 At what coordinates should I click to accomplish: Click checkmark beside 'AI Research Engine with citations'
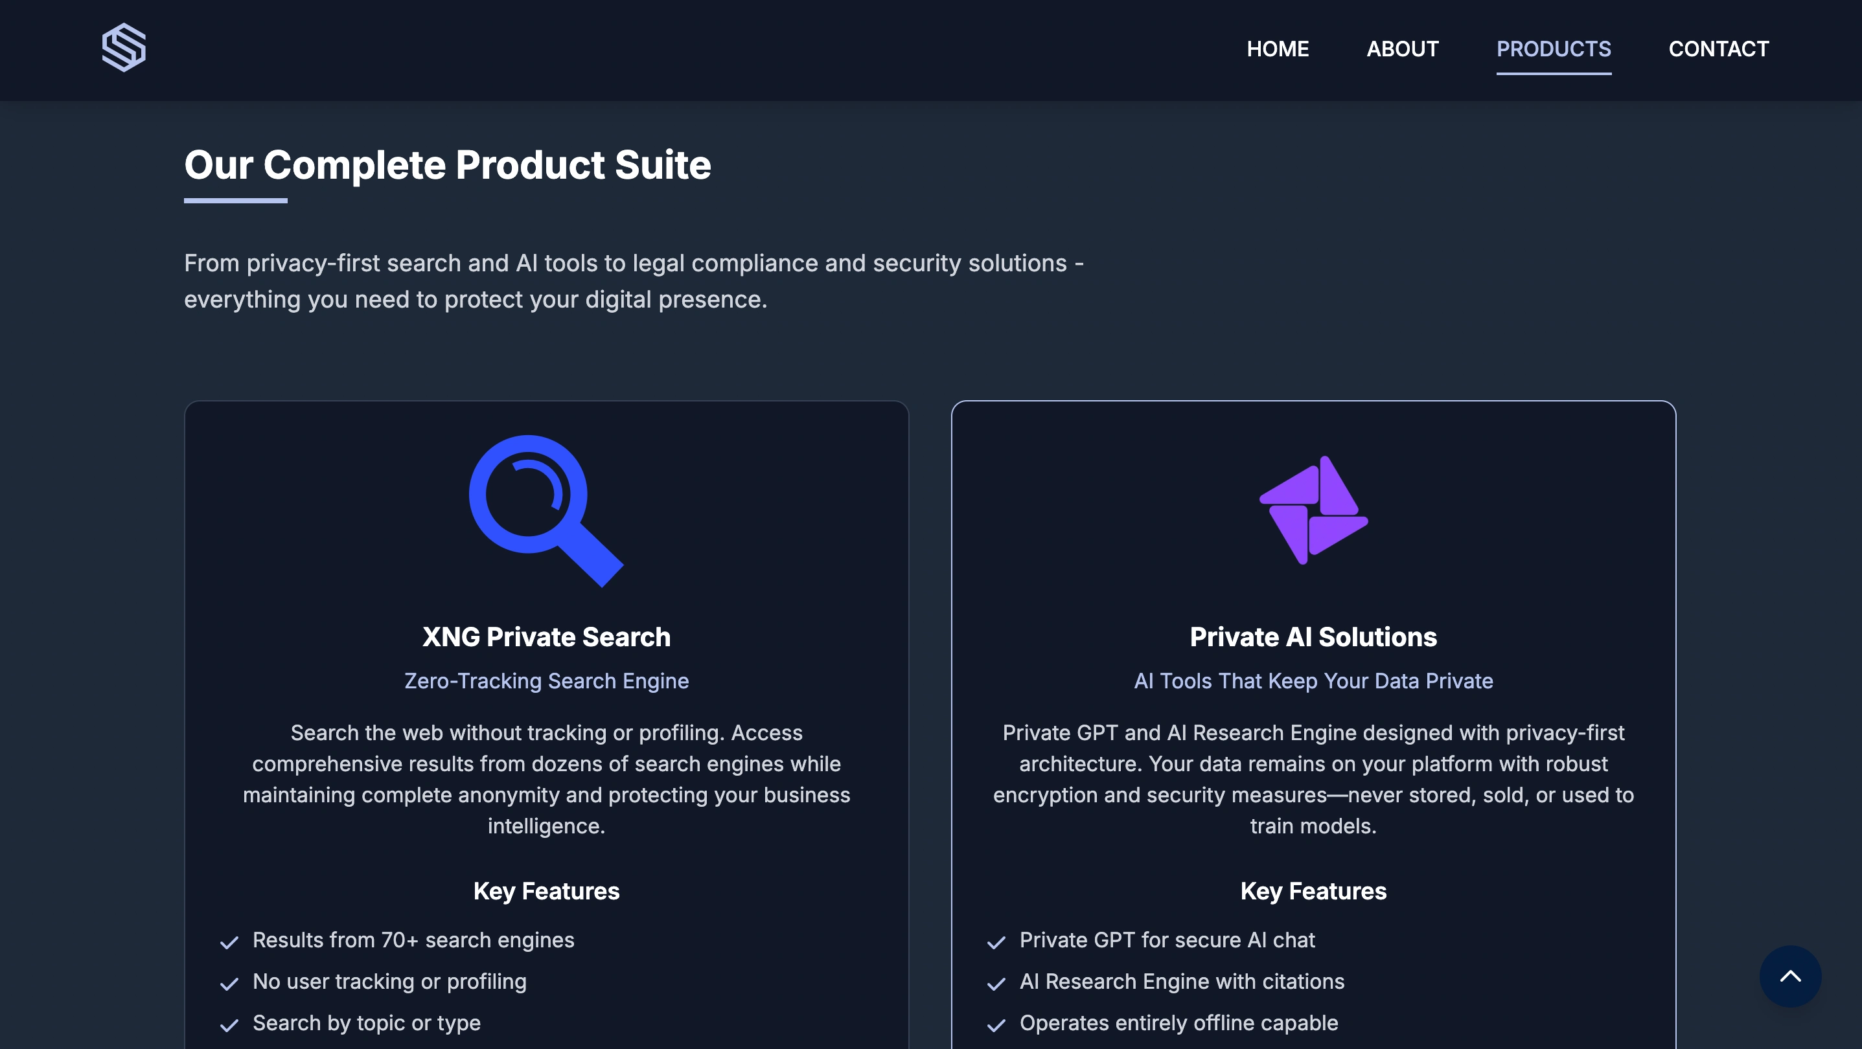point(996,983)
